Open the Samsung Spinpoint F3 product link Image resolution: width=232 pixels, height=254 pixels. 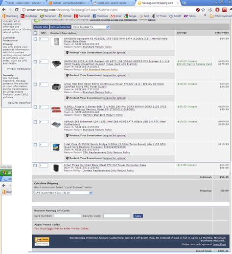[116, 40]
